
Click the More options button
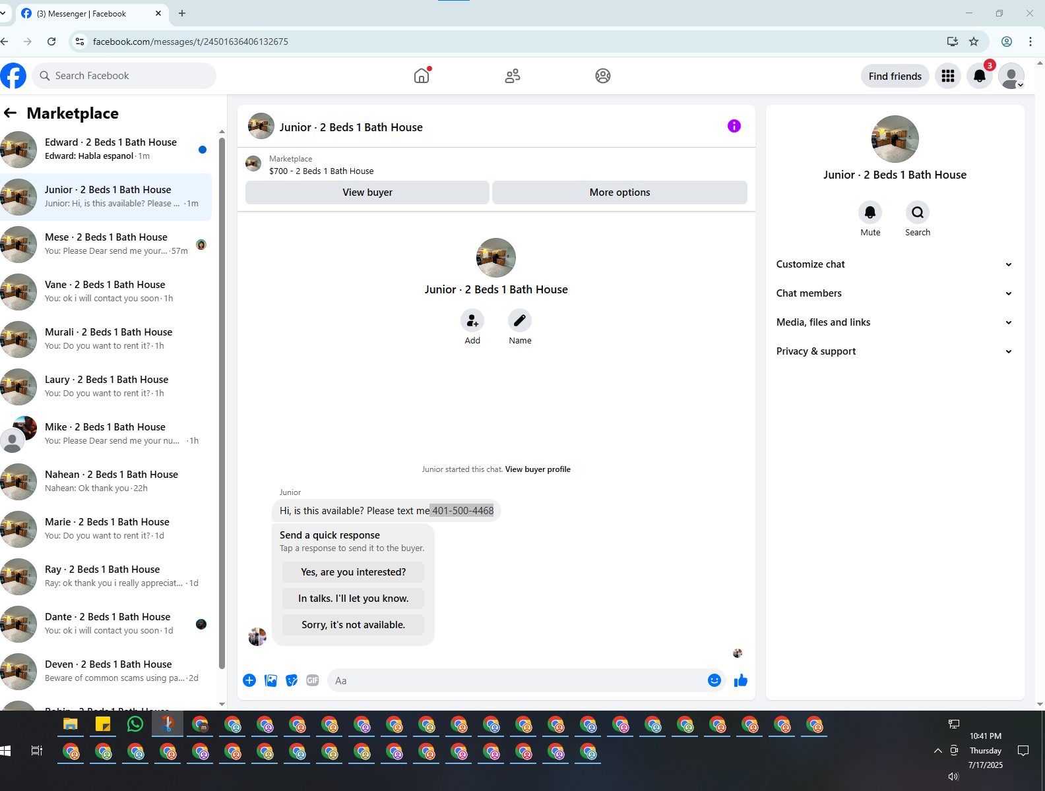tap(619, 192)
